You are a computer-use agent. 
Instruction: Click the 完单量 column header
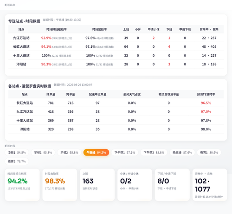(71, 94)
